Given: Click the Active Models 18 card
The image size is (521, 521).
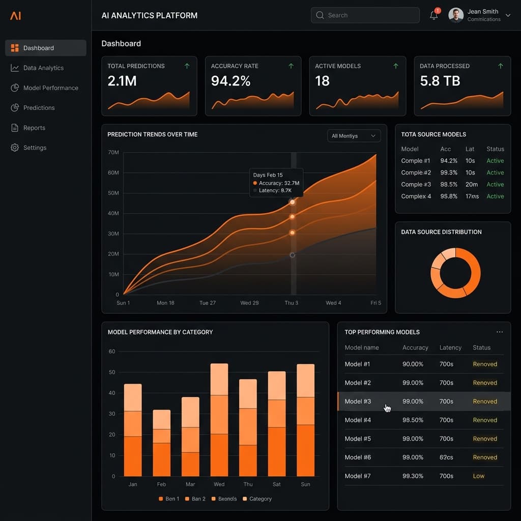Looking at the screenshot, I should tap(358, 86).
